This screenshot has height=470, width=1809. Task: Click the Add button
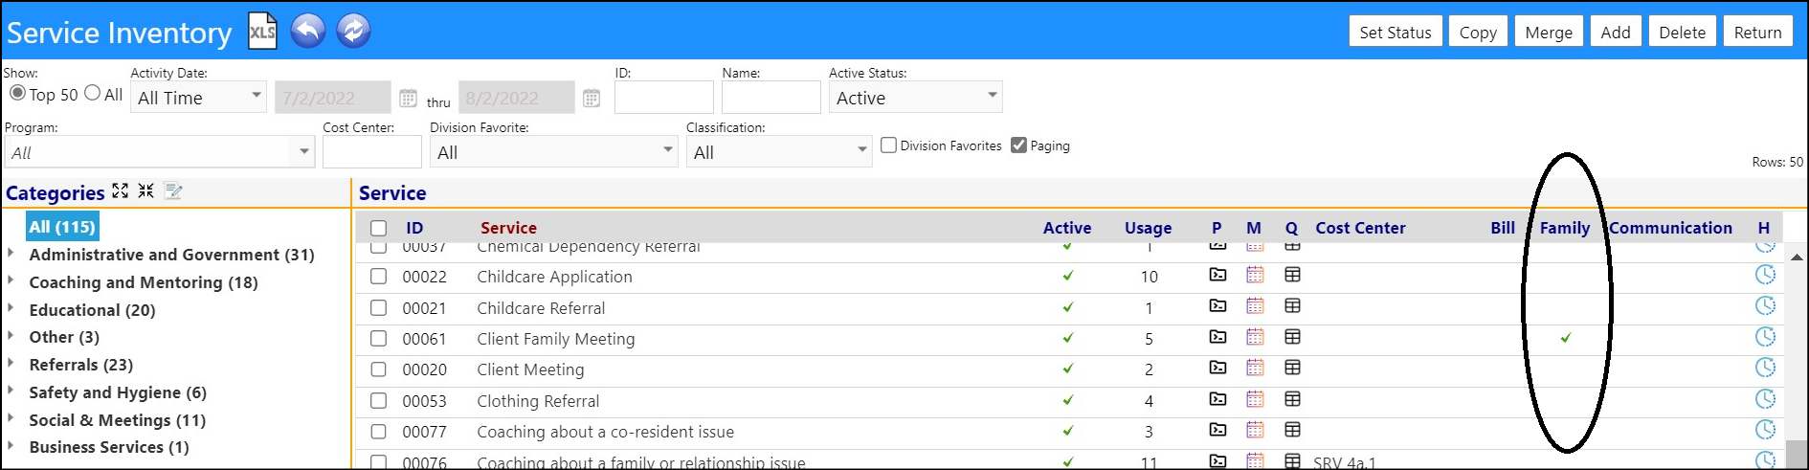1616,32
